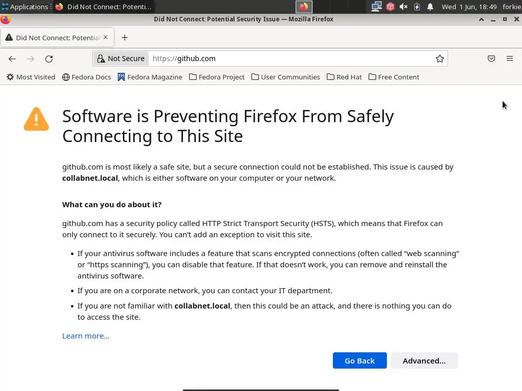
Task: Open the Red Hat bookmarks folder
Action: tap(344, 77)
